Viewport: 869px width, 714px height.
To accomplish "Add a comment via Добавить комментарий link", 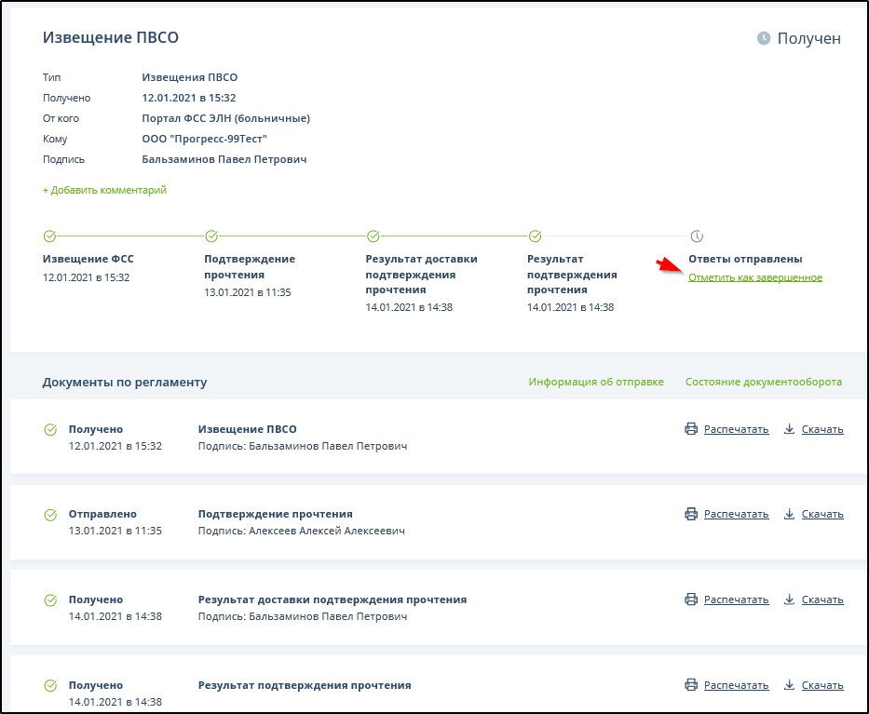I will coord(104,190).
